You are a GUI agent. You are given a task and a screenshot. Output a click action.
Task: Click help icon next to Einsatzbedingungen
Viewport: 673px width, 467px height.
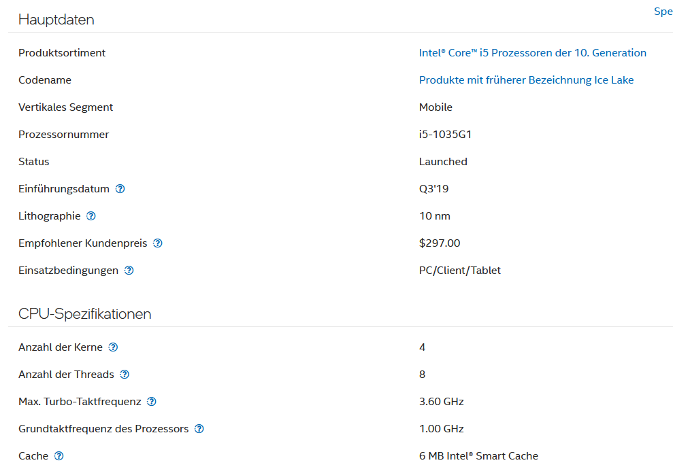pyautogui.click(x=129, y=271)
